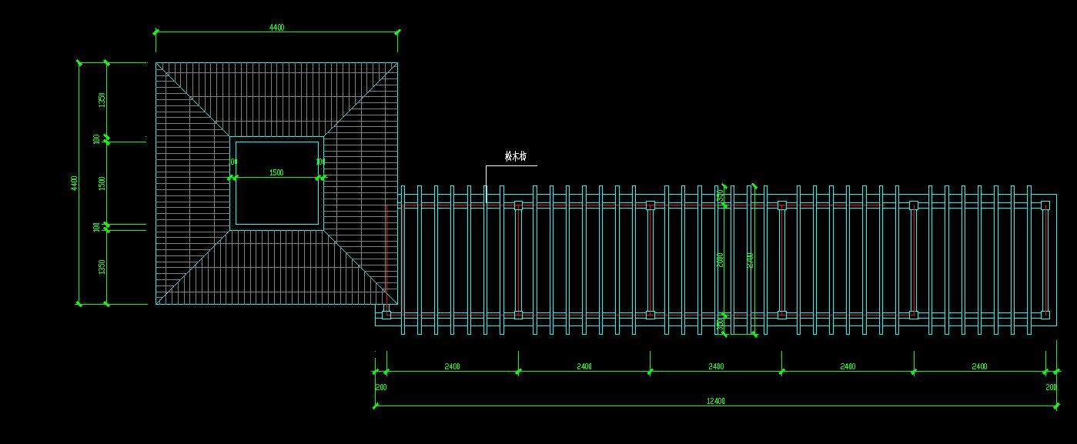Select the vertical 4400 dimension at far left
1077x444 pixels.
(75, 183)
